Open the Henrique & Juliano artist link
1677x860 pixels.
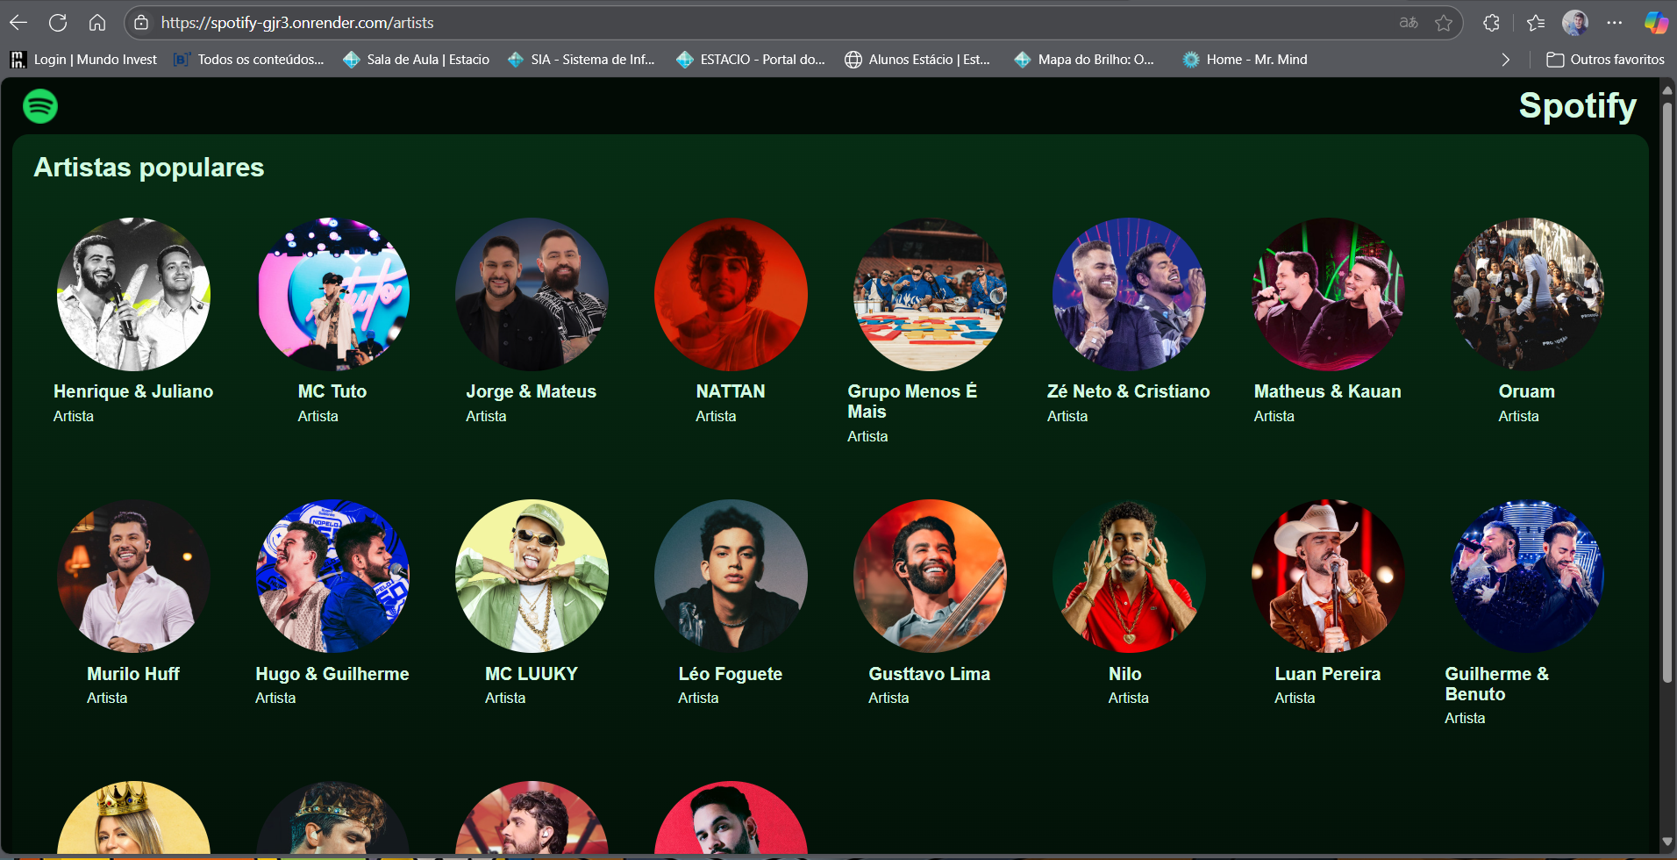click(133, 391)
